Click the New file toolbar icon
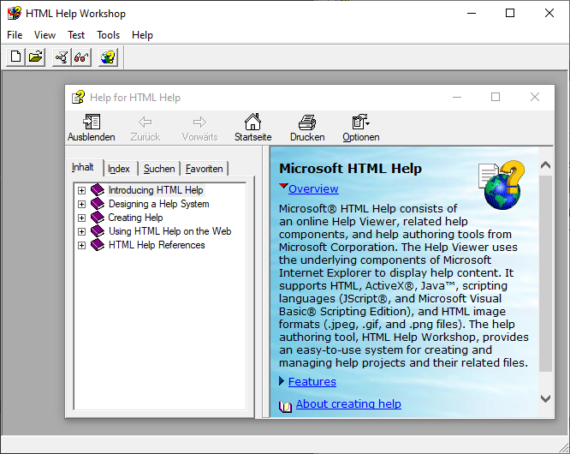 click(x=15, y=57)
